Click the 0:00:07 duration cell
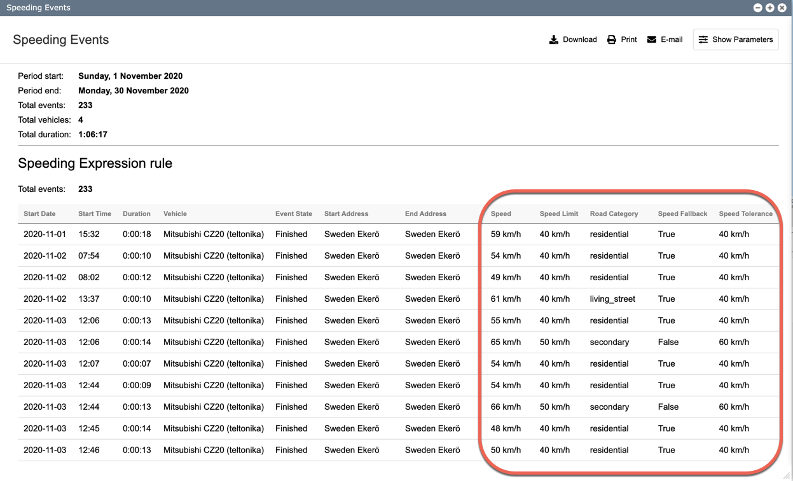This screenshot has width=793, height=481. pos(137,364)
